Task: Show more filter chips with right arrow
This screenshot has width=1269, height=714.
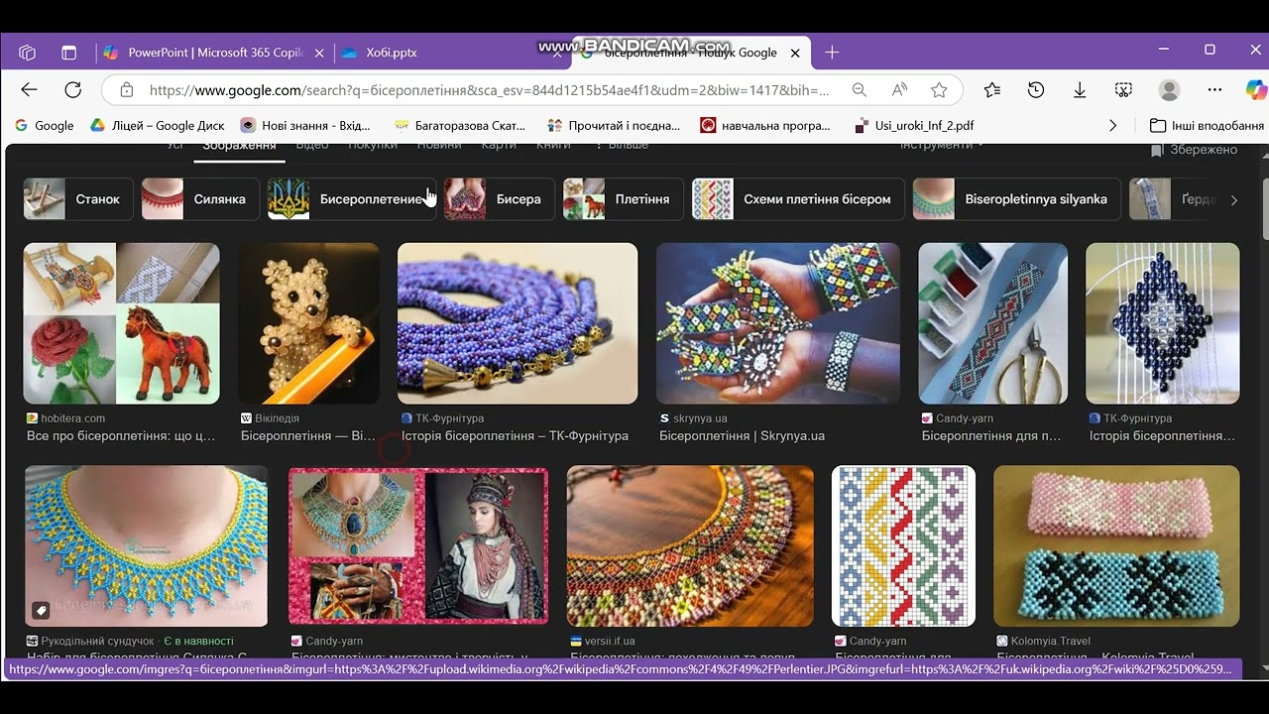Action: click(1233, 199)
